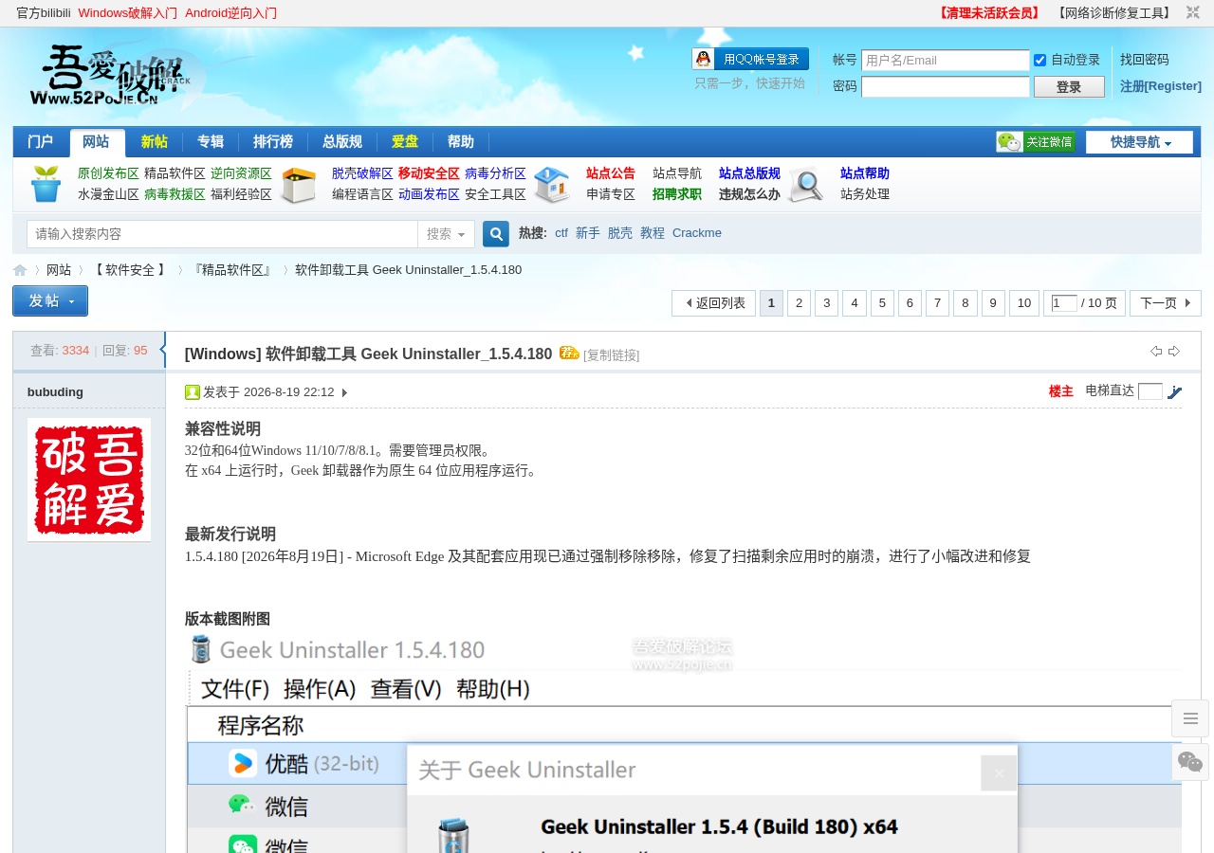The height and width of the screenshot is (853, 1214).
Task: Toggle the auto login checkbox
Action: pos(1039,60)
